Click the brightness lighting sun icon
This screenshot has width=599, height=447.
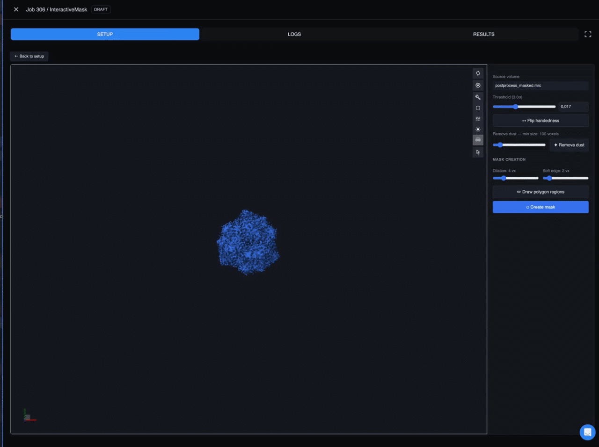pyautogui.click(x=478, y=130)
